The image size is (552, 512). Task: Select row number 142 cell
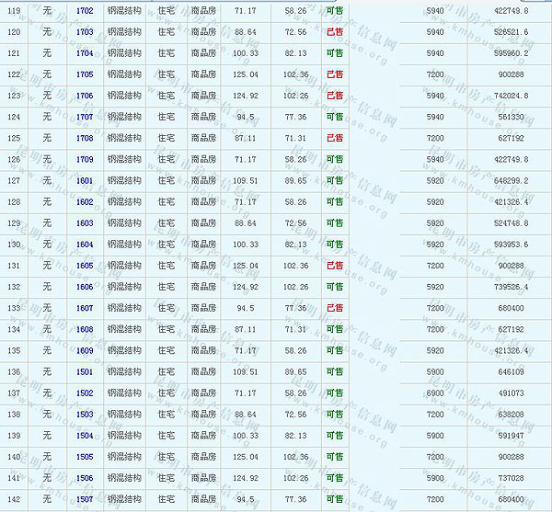point(14,499)
